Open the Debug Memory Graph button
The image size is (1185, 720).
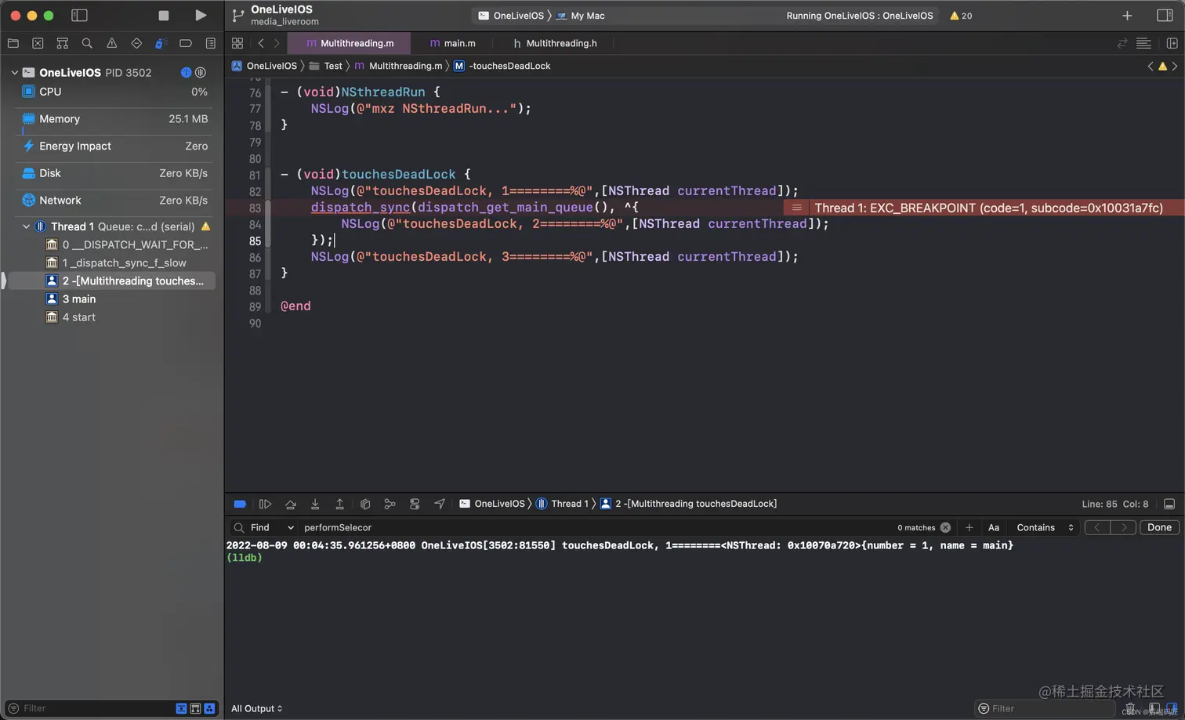tap(390, 504)
